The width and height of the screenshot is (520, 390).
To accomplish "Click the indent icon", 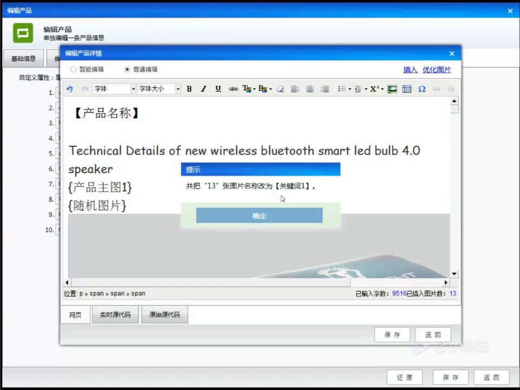I will (358, 89).
